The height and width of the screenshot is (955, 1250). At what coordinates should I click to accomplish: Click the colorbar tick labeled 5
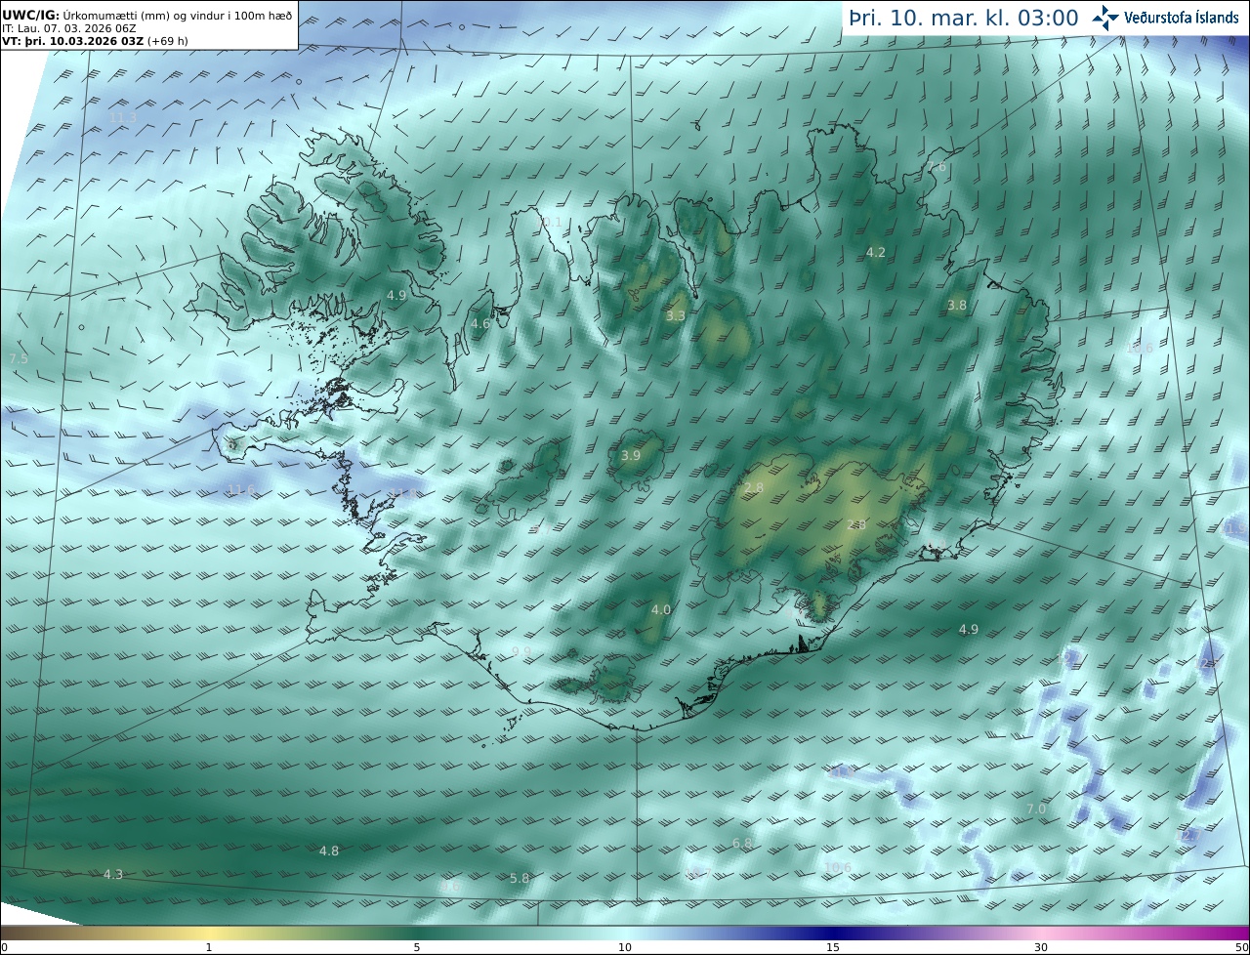[417, 947]
